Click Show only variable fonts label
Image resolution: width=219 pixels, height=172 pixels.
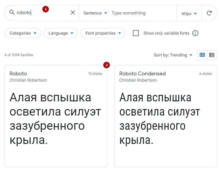pyautogui.click(x=167, y=33)
